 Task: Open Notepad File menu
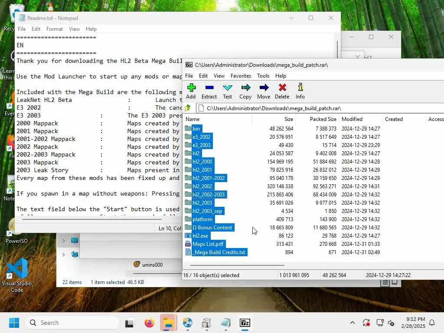(x=22, y=29)
